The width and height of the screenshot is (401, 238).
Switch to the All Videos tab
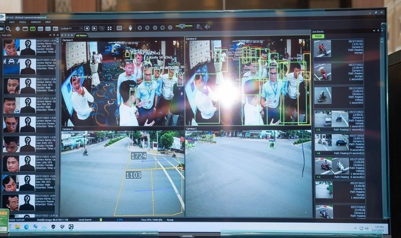[x=82, y=36]
